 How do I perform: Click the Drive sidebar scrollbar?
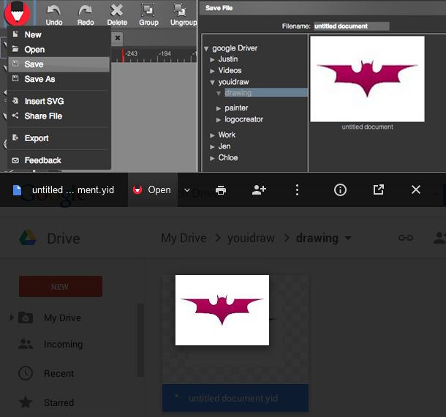[140, 340]
